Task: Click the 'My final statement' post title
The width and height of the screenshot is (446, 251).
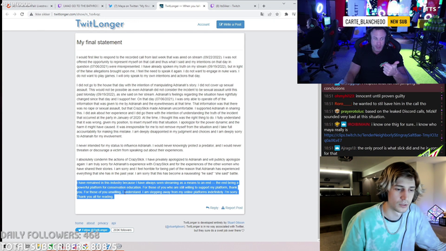Action: point(99,42)
